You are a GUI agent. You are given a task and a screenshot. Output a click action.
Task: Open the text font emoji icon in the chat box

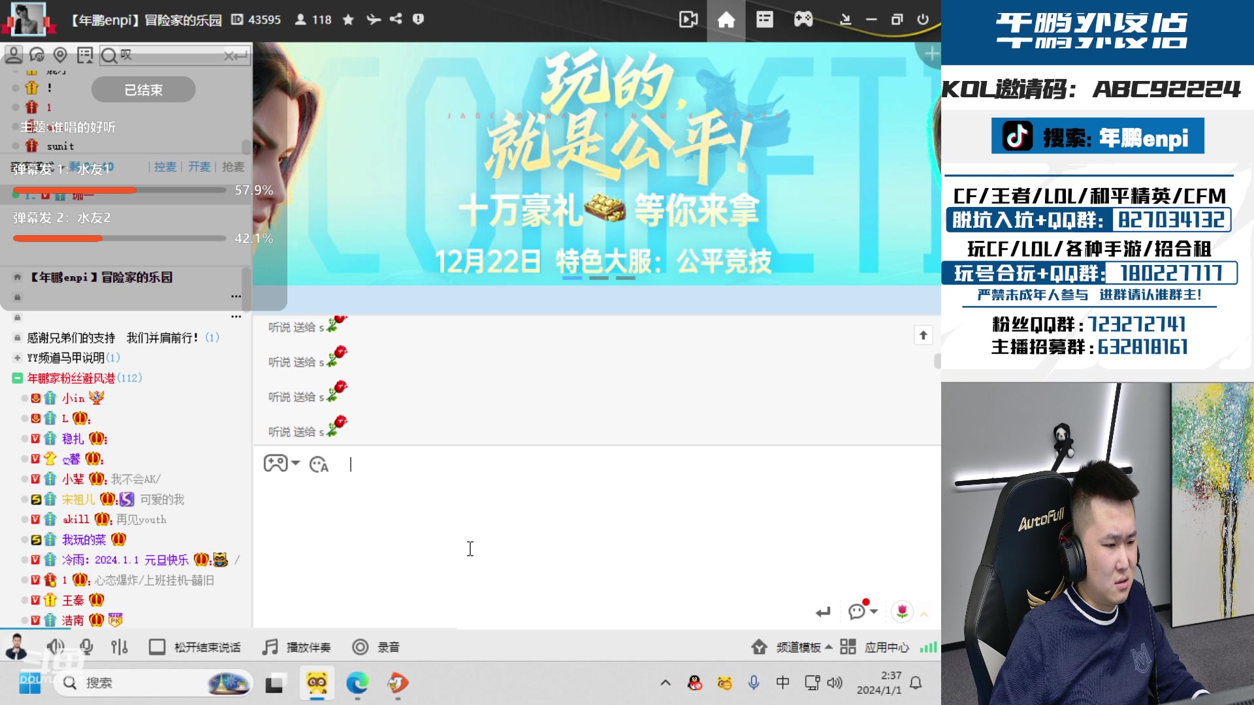pos(319,464)
